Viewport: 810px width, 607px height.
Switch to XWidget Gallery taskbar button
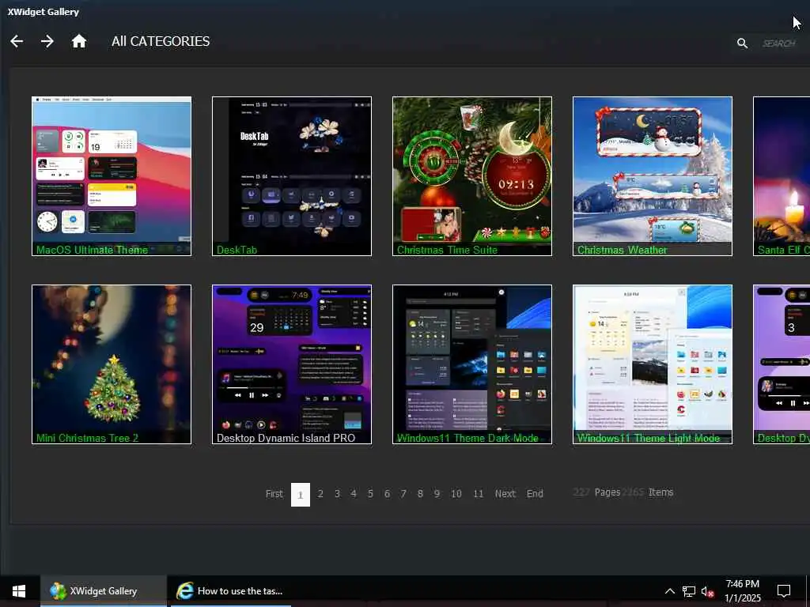tap(104, 591)
